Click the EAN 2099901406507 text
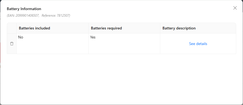243x105 pixels. point(23,16)
